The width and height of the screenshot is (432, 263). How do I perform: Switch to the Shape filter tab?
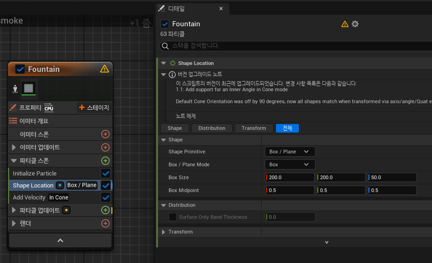coord(175,129)
